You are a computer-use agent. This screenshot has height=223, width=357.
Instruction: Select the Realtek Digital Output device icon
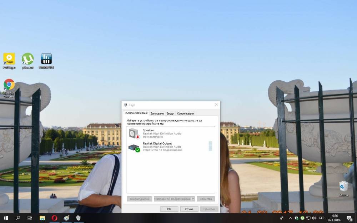pyautogui.click(x=134, y=148)
